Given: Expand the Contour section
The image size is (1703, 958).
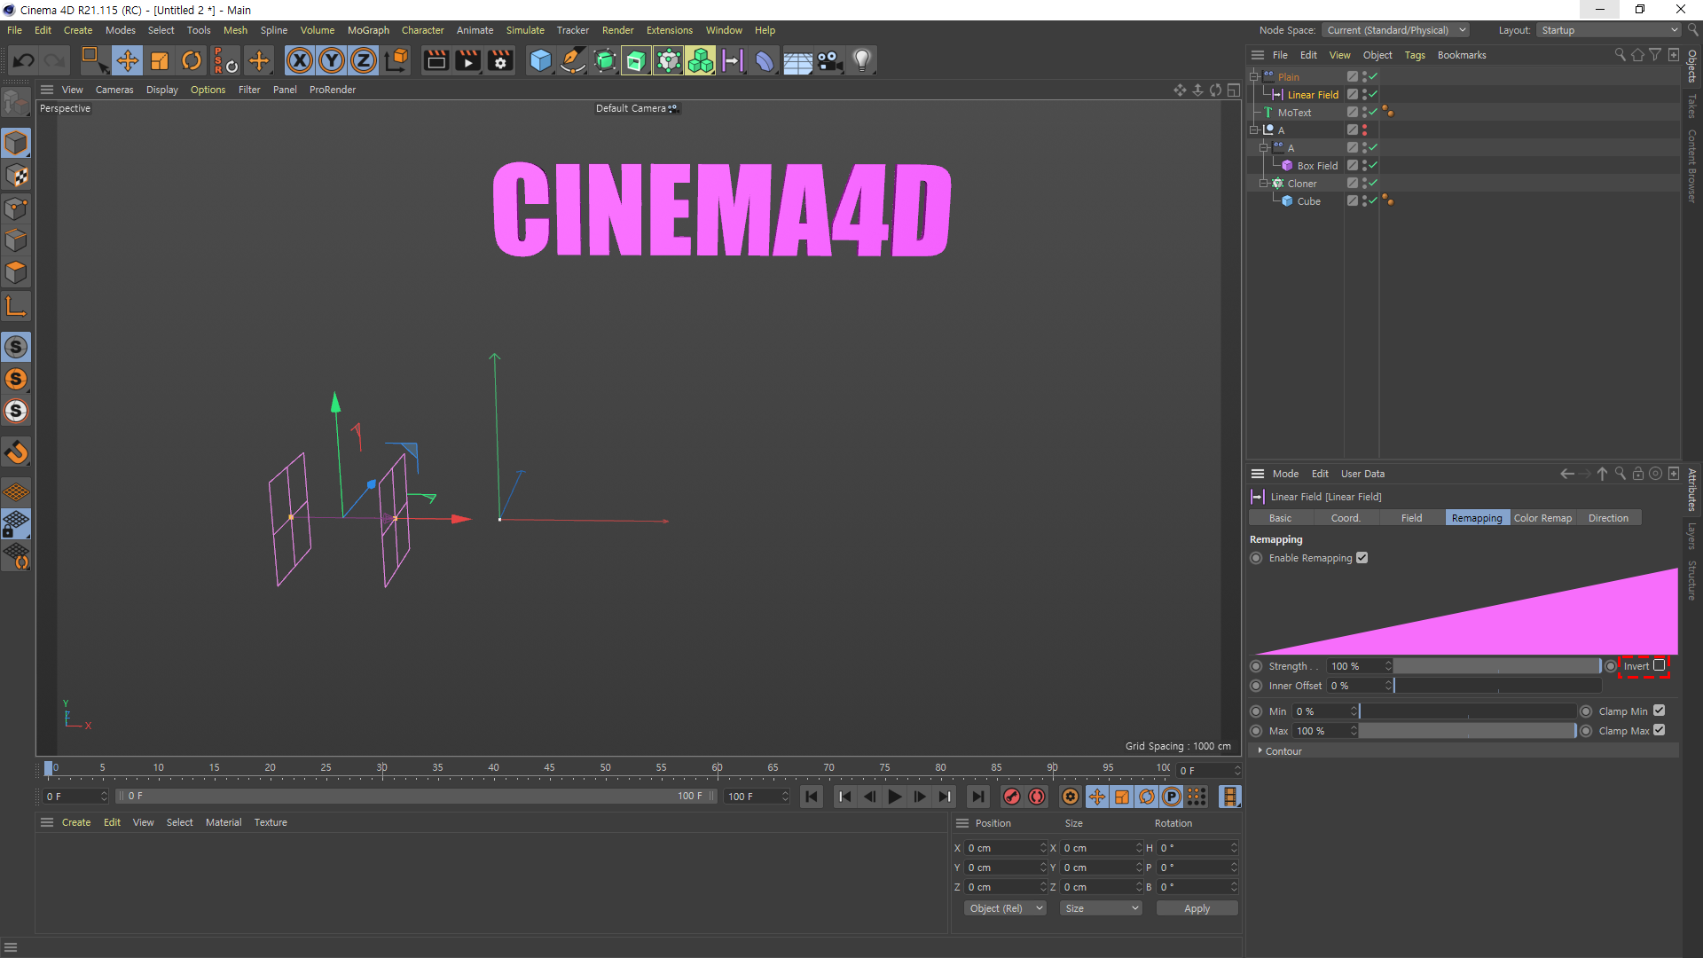Looking at the screenshot, I should [1283, 751].
